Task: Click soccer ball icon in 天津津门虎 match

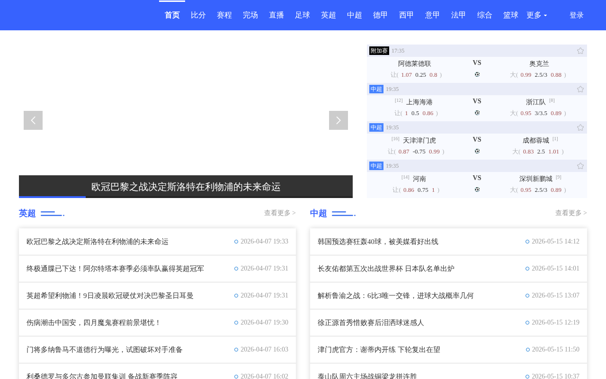Action: pos(477,151)
